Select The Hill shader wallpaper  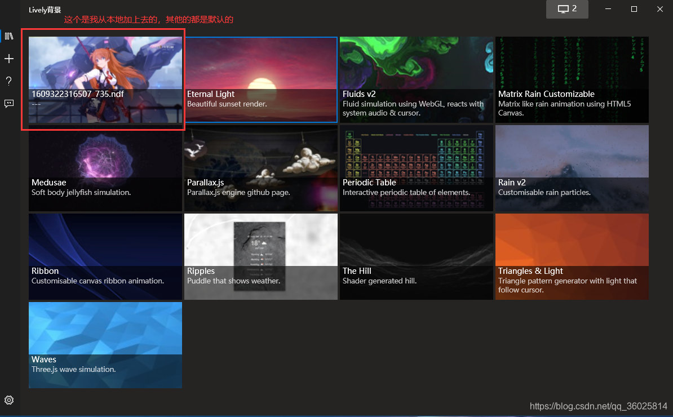(x=417, y=256)
